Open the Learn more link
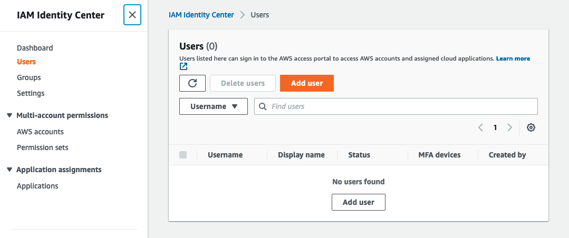569x238 pixels. (513, 58)
